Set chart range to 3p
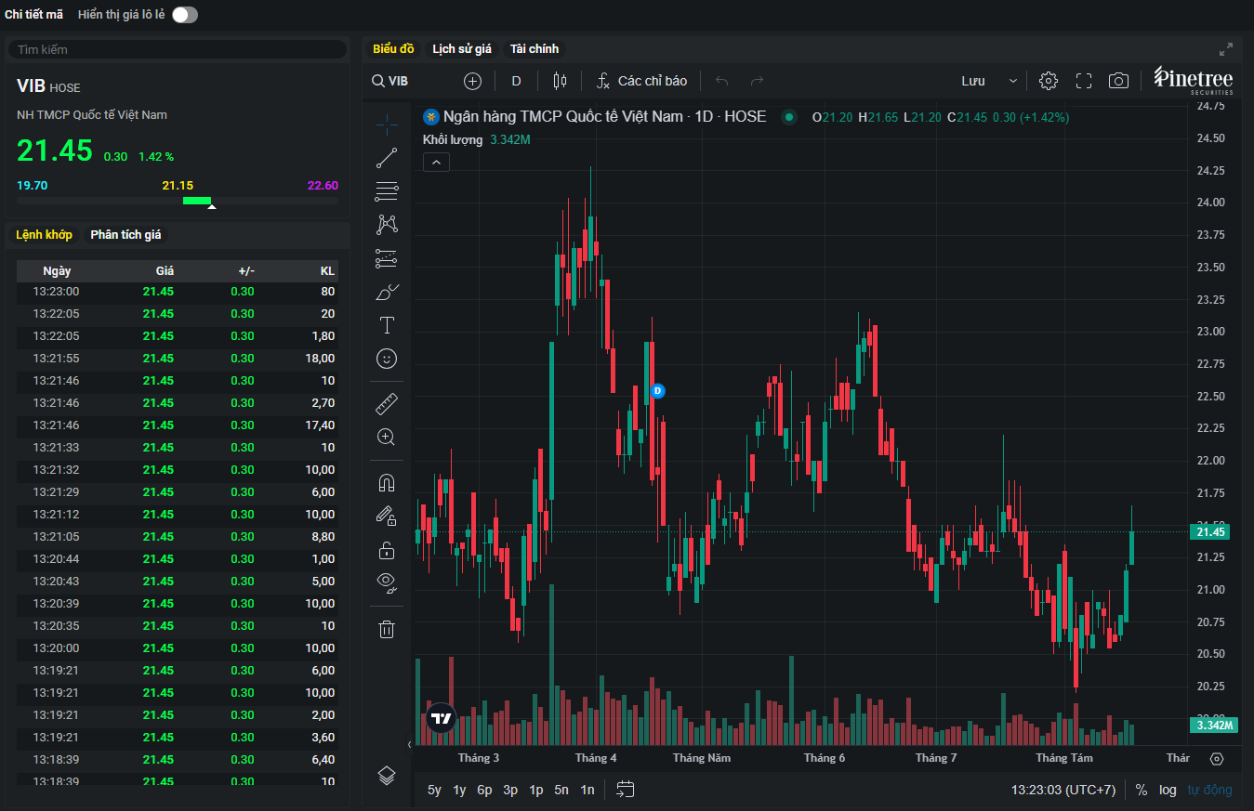 [x=510, y=790]
